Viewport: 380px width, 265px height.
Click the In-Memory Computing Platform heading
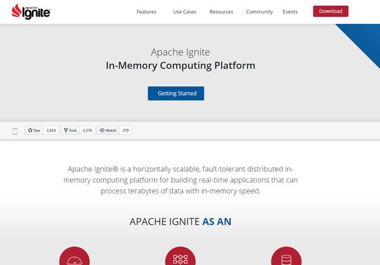(180, 65)
